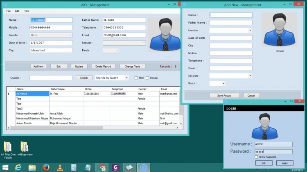Viewport: 307px width, 172px height.
Task: Click the Ali Ahmad cell in the table
Action: coord(32,94)
